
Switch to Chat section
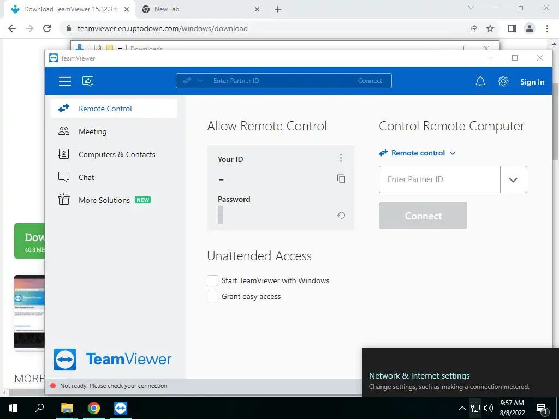pyautogui.click(x=114, y=177)
